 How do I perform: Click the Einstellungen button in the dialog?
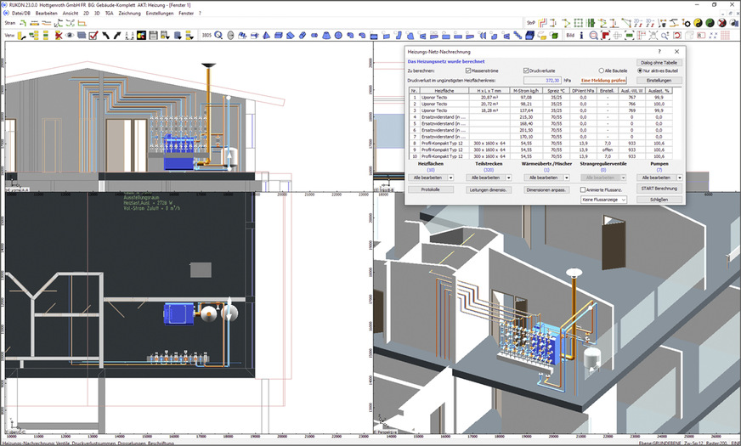pos(659,81)
